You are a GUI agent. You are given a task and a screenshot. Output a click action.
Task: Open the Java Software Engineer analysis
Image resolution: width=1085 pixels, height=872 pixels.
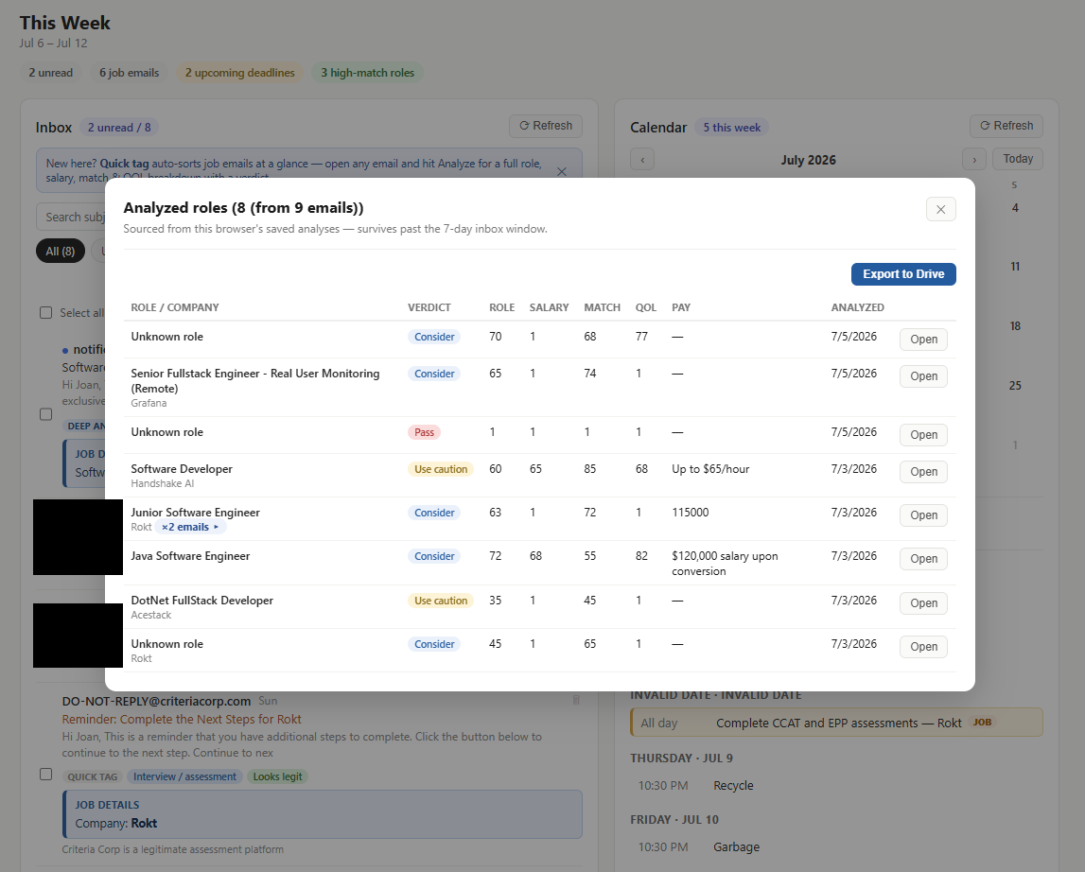tap(923, 559)
